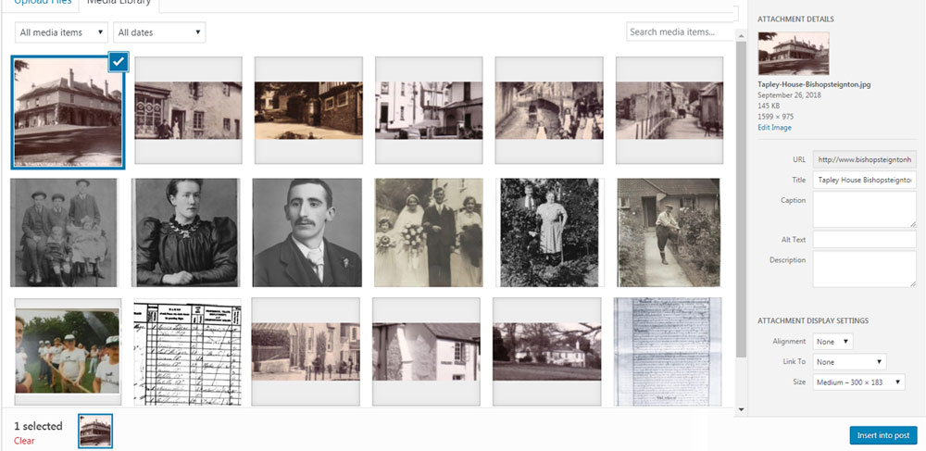Image resolution: width=926 pixels, height=451 pixels.
Task: Select the children by stream sepia photo
Action: 549,110
